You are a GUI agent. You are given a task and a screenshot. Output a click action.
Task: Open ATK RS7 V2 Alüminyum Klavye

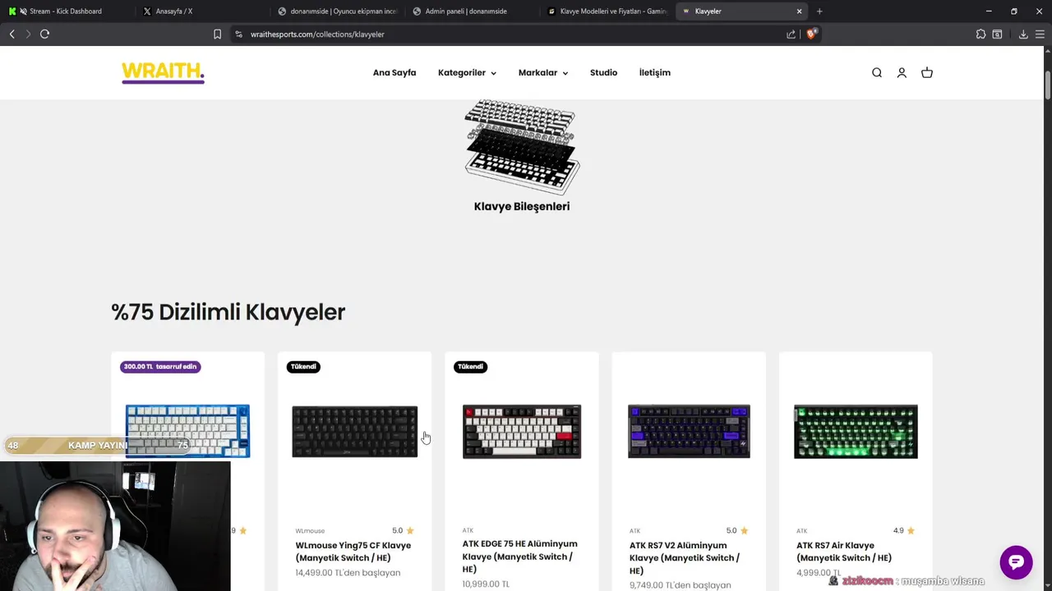tap(685, 557)
